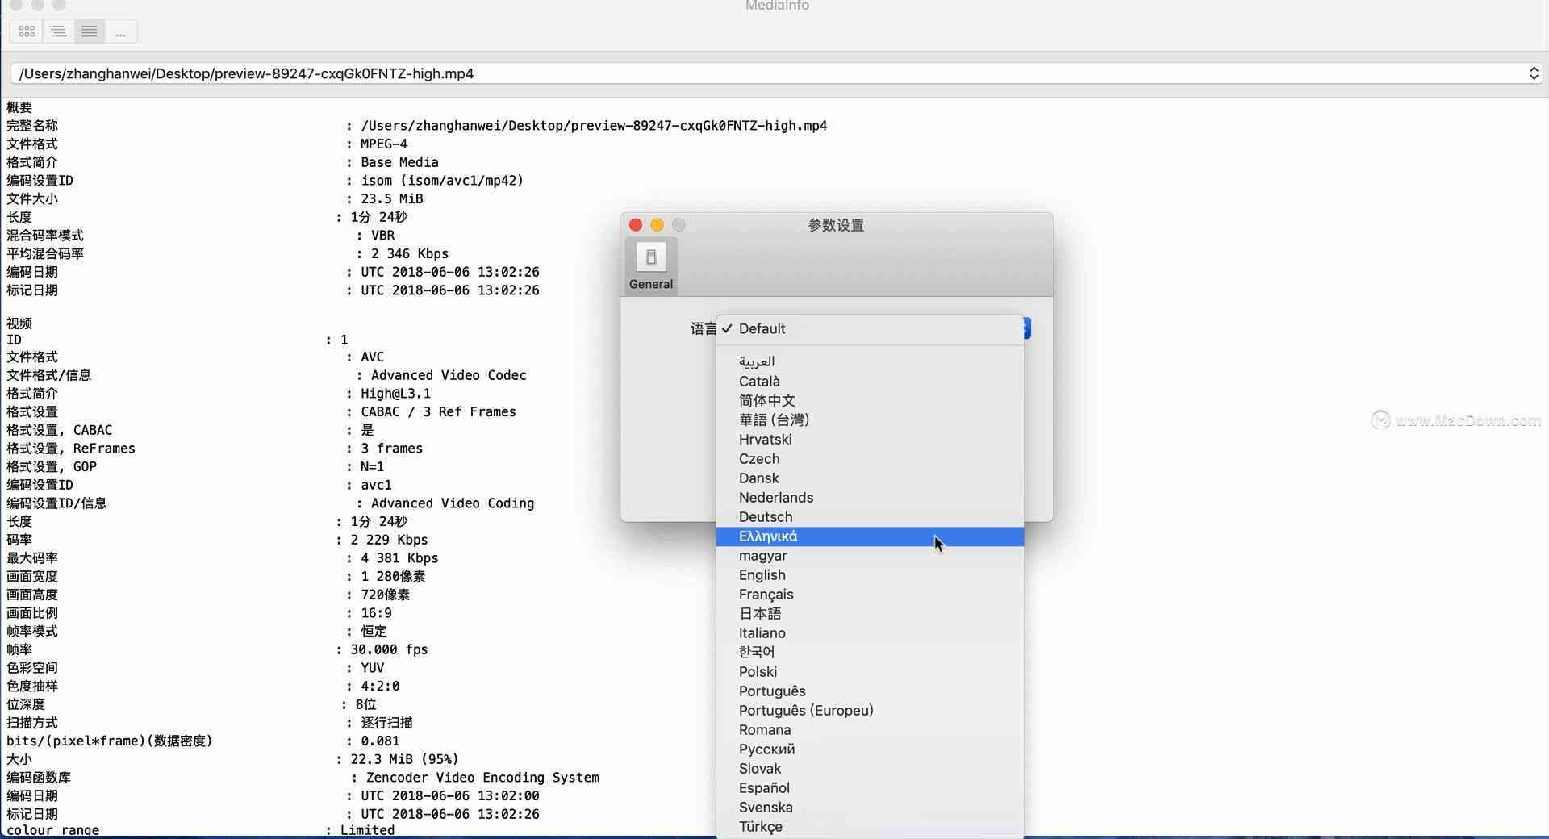Select magyar language option
Screen dimensions: 1549x839
click(870, 555)
